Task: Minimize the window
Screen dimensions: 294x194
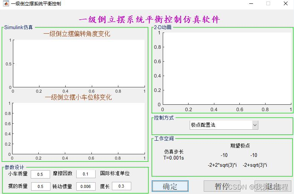Action: click(251, 3)
